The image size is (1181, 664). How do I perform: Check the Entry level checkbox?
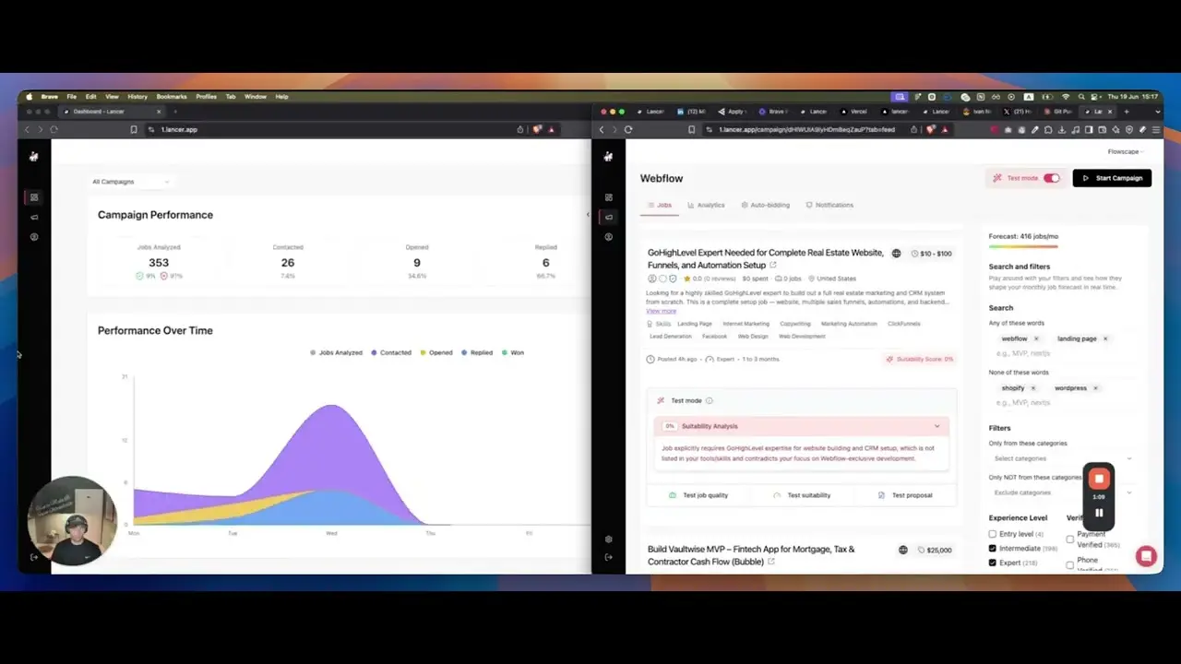[x=993, y=534]
